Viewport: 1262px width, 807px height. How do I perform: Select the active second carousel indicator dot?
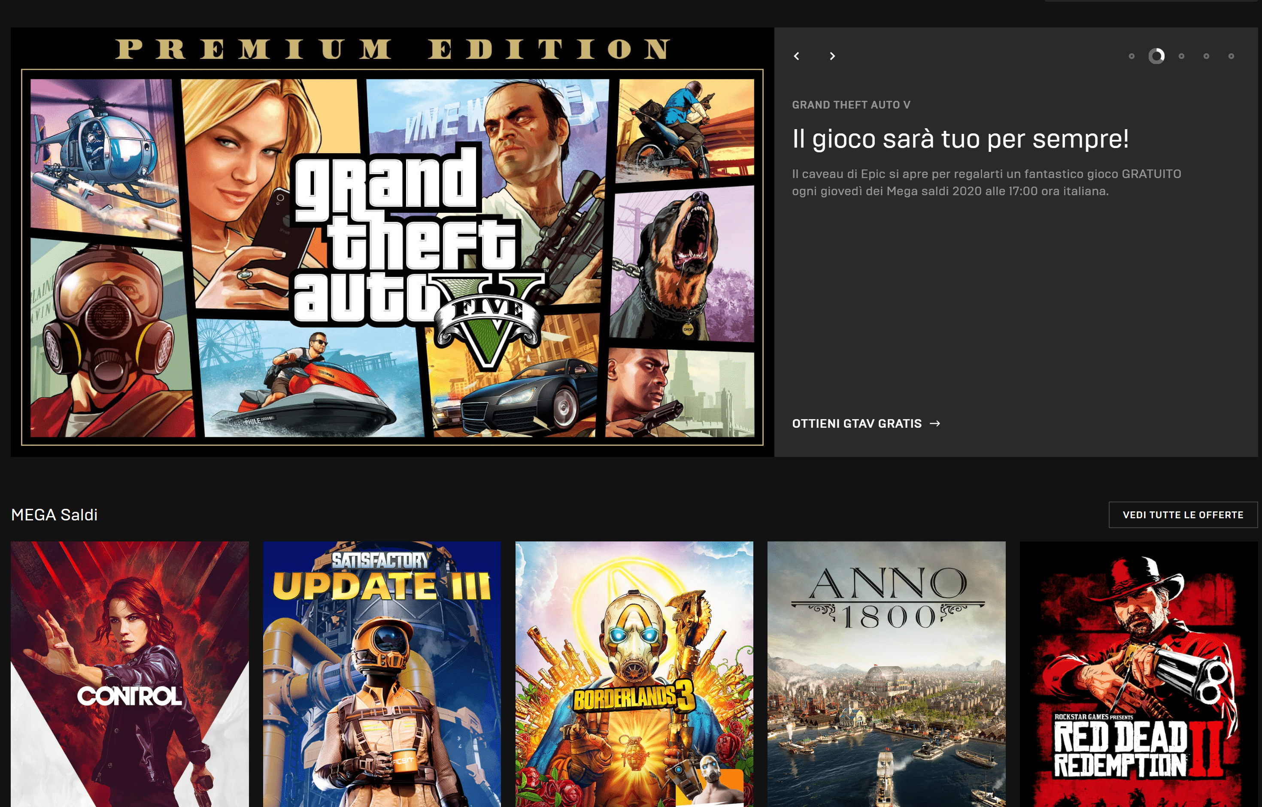[x=1156, y=56]
